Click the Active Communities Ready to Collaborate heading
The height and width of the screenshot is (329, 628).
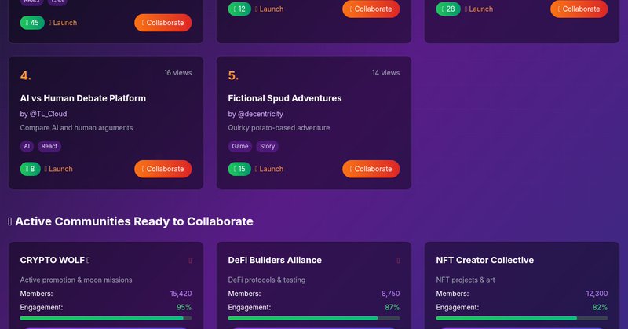click(x=130, y=221)
